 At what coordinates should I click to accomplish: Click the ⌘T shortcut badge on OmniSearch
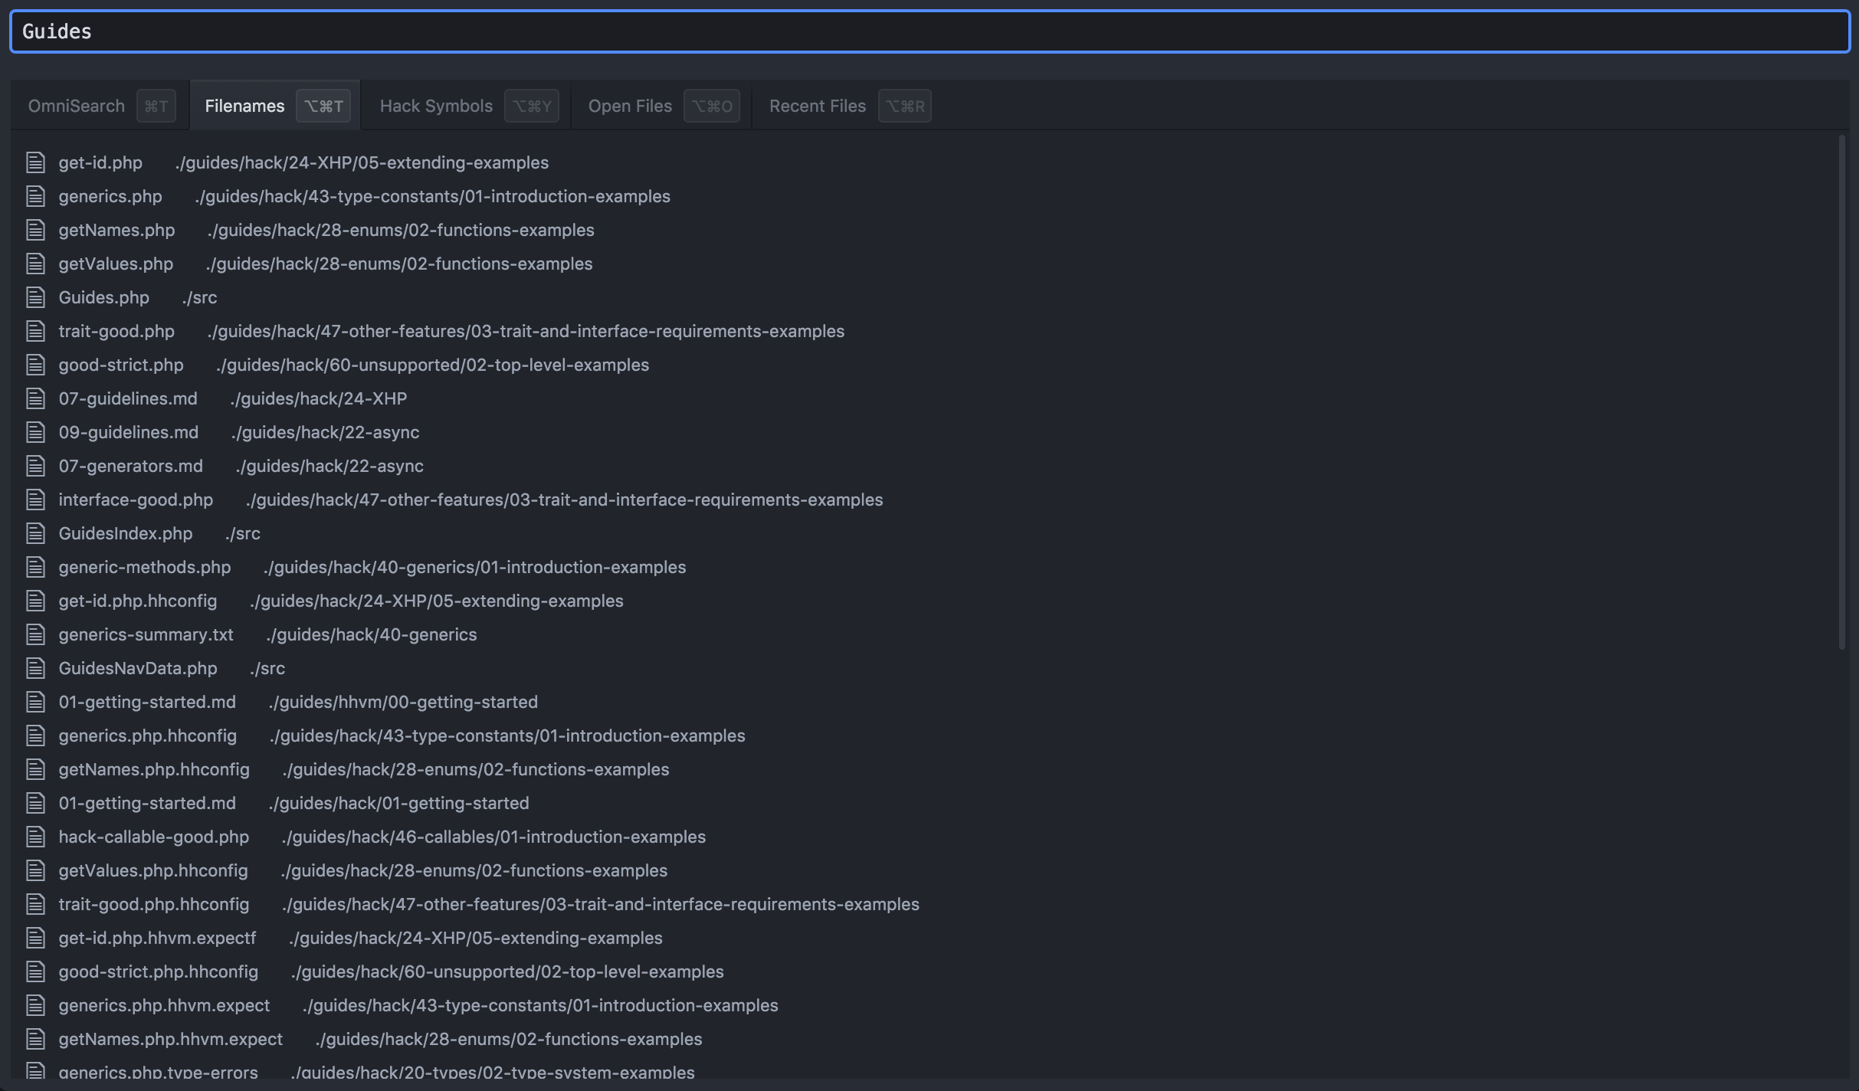point(156,106)
